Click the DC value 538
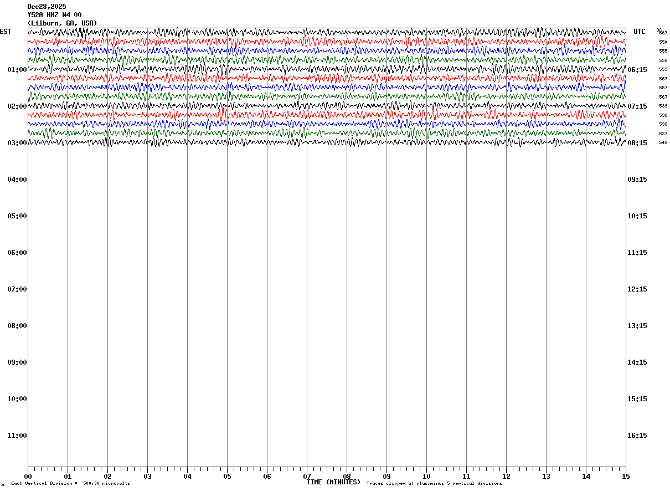Screen dimensions: 670x491 click(x=663, y=115)
